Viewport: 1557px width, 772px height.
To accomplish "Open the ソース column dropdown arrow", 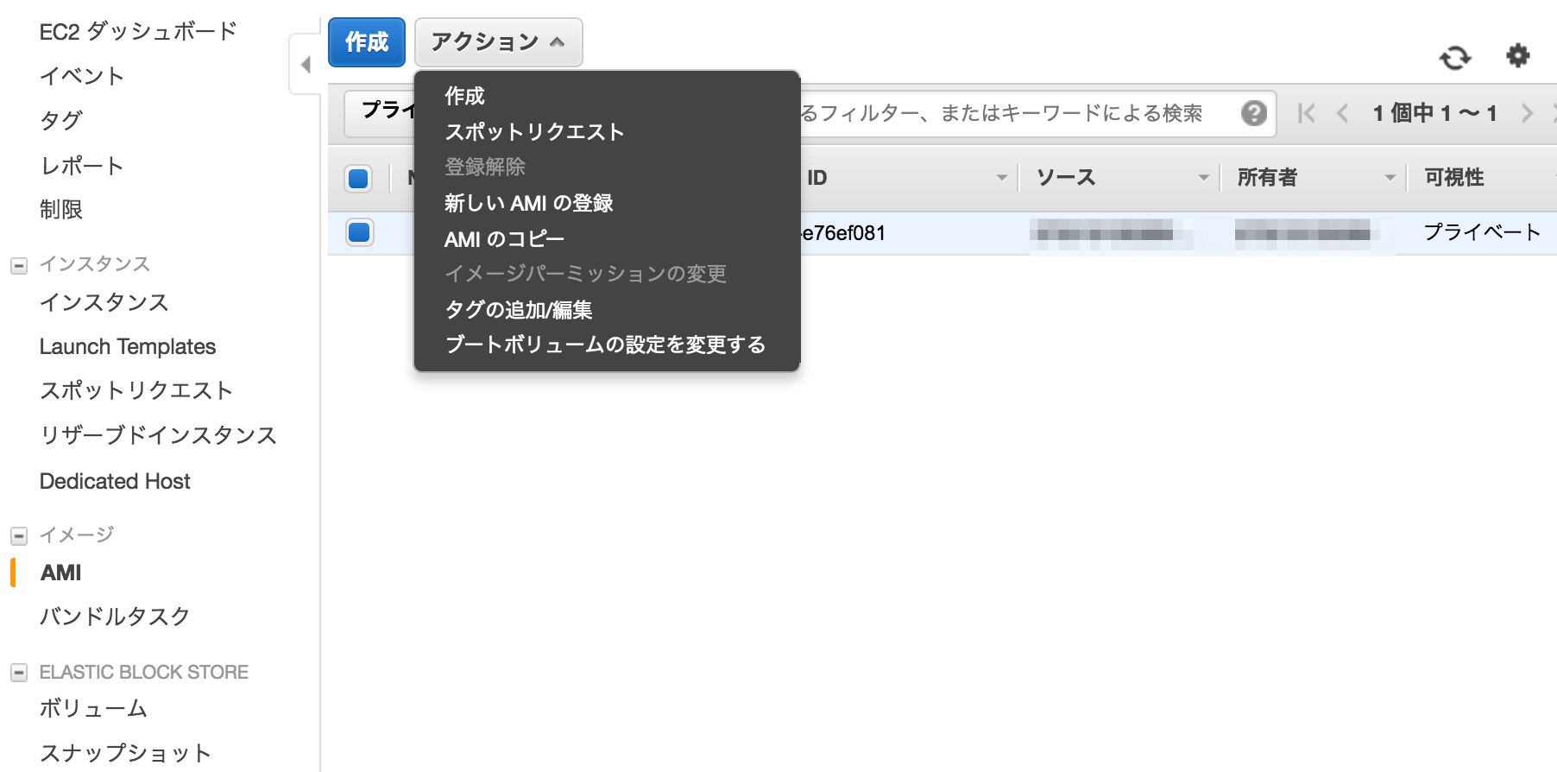I will coord(1204,178).
